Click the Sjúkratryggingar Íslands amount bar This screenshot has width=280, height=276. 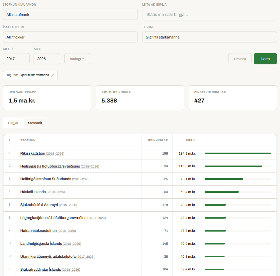tap(238, 269)
